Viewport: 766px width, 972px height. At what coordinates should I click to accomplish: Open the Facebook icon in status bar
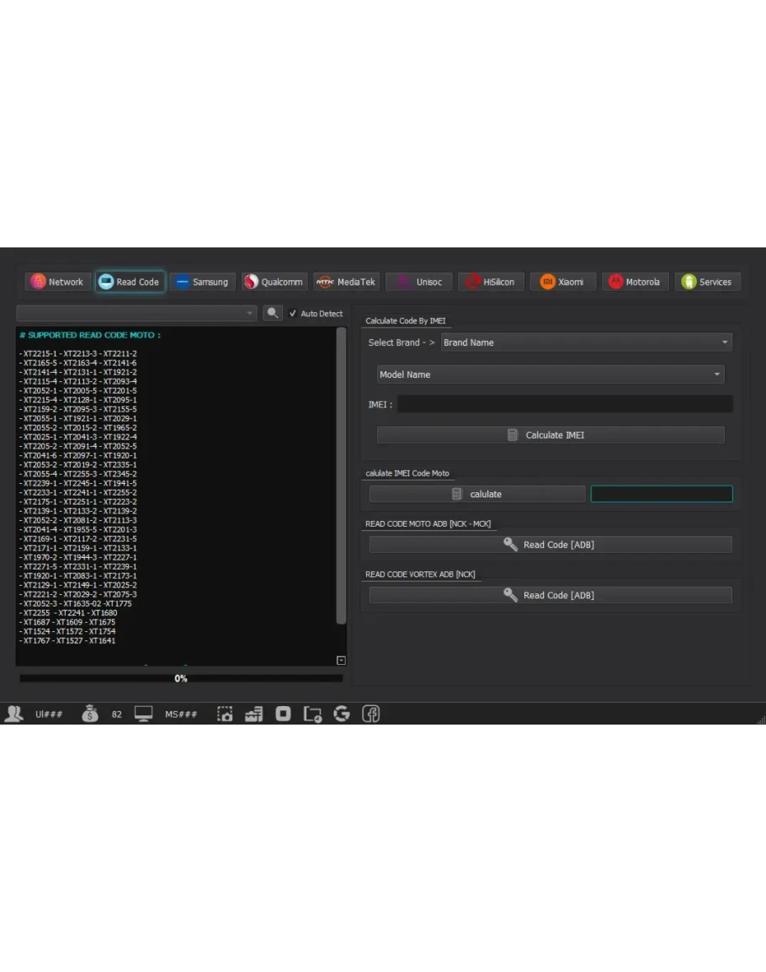[x=370, y=714]
